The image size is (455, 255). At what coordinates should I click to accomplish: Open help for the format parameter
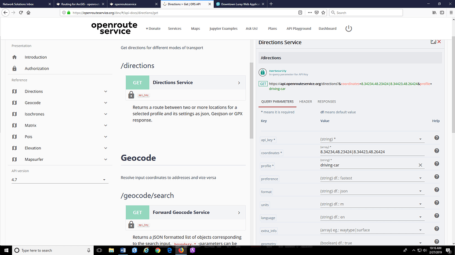[437, 190]
